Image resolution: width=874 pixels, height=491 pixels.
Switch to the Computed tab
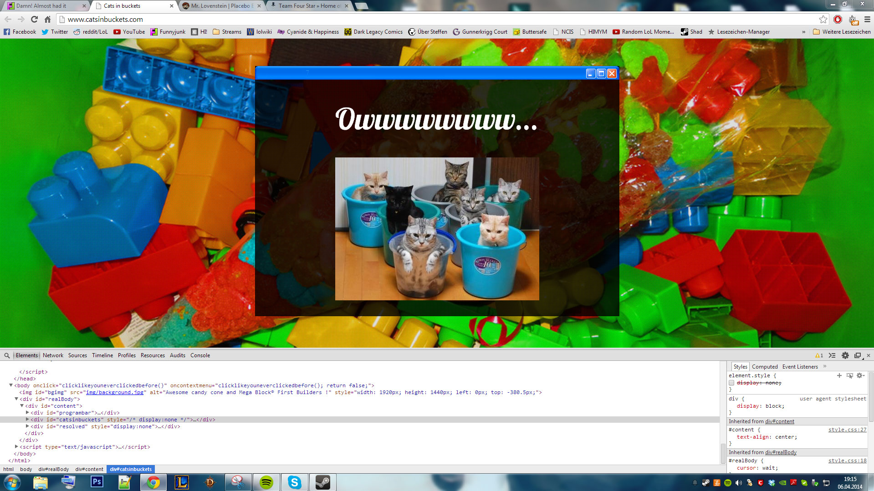click(x=765, y=367)
